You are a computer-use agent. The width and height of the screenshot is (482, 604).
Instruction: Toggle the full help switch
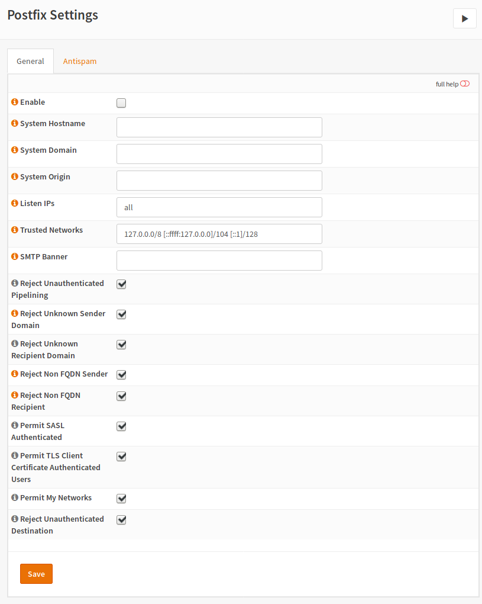coord(464,84)
